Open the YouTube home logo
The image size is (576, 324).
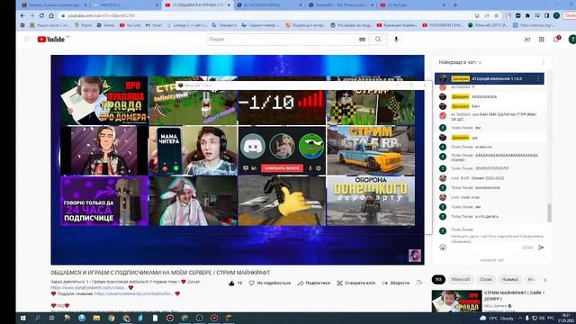pos(50,40)
